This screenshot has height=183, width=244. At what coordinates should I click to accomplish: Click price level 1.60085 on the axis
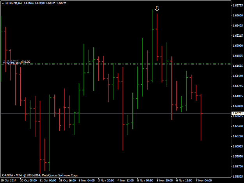[238, 146]
